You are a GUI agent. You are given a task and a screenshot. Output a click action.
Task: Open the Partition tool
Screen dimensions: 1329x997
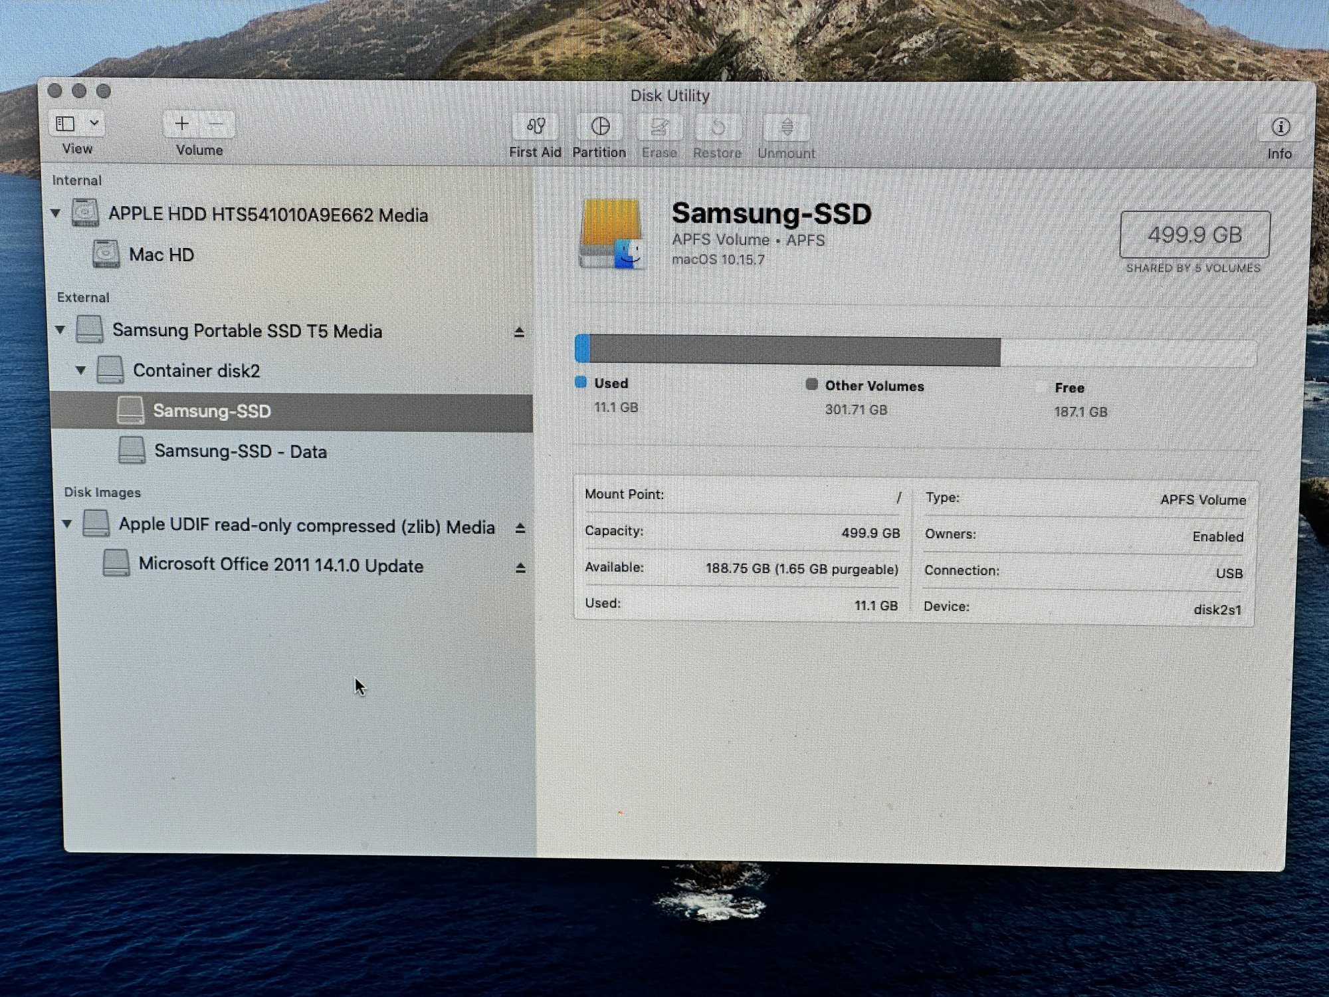(x=600, y=126)
